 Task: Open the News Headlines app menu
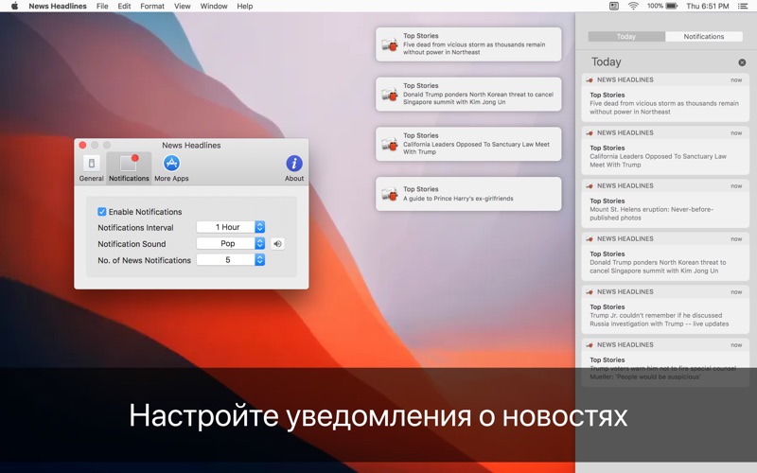click(58, 7)
